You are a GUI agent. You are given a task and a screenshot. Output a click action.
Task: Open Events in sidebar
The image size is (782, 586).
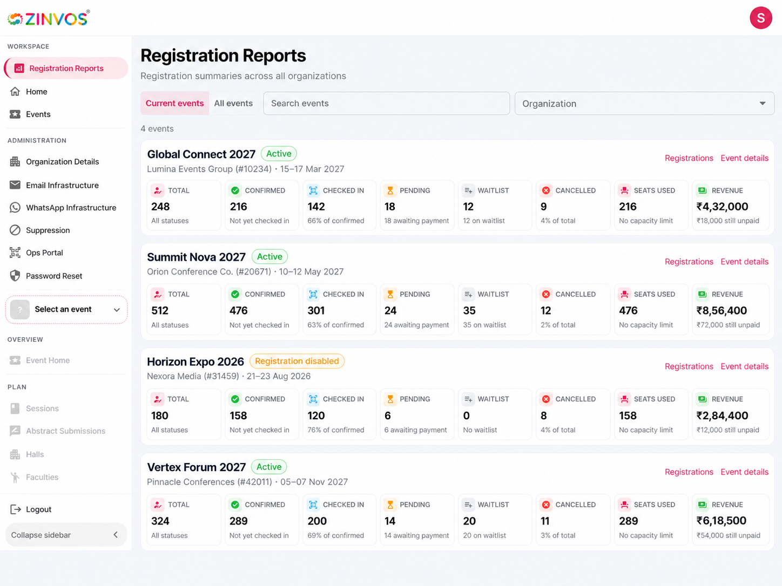point(66,114)
